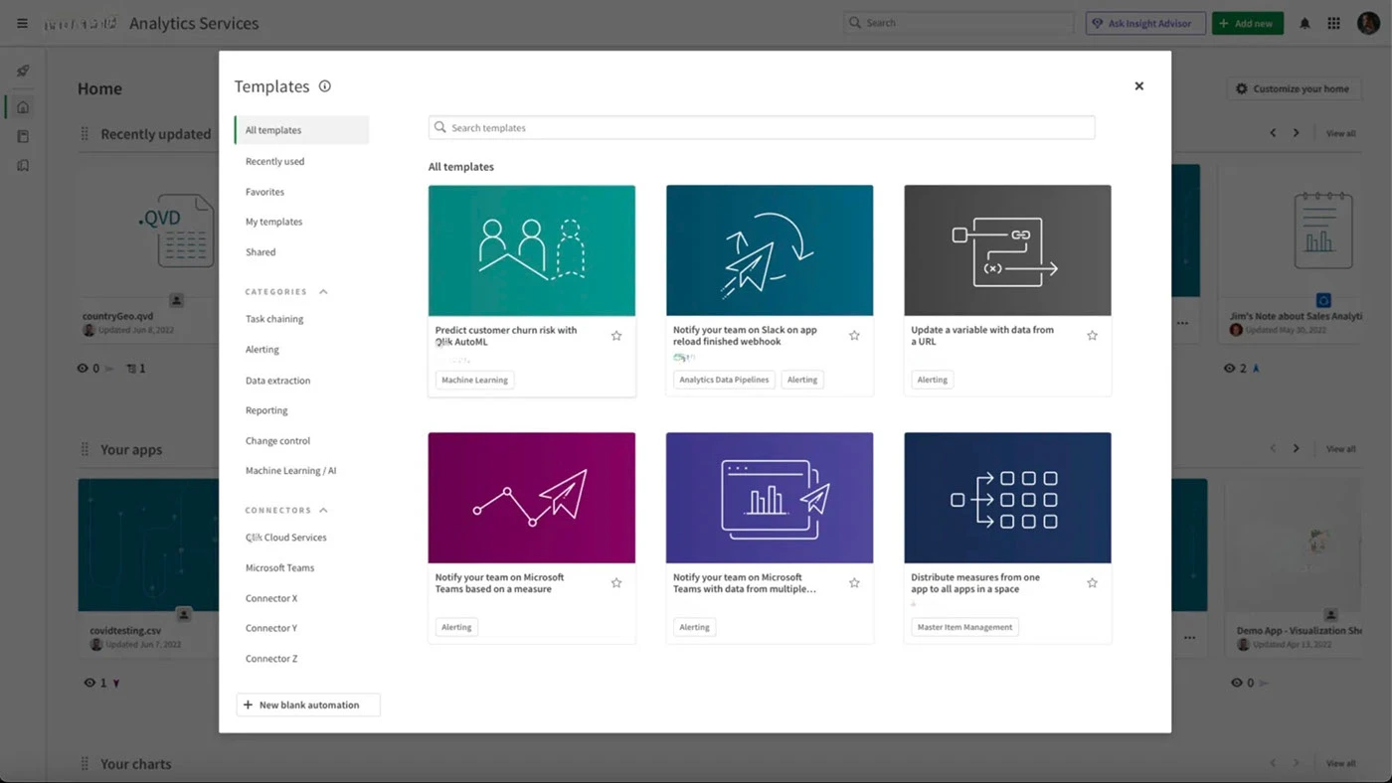
Task: Open the Update a variable template thumbnail
Action: pyautogui.click(x=1007, y=250)
